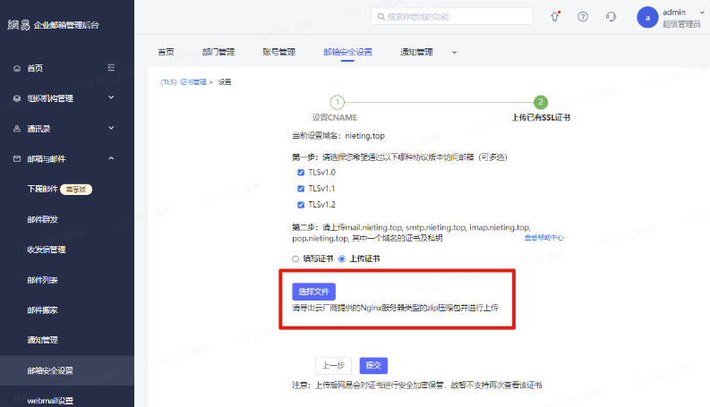Switch to the 账号管理 tab

[x=278, y=52]
